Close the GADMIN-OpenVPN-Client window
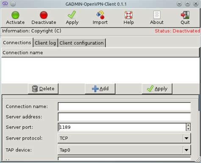Viewport: 201px width, 163px height. pyautogui.click(x=196, y=4)
